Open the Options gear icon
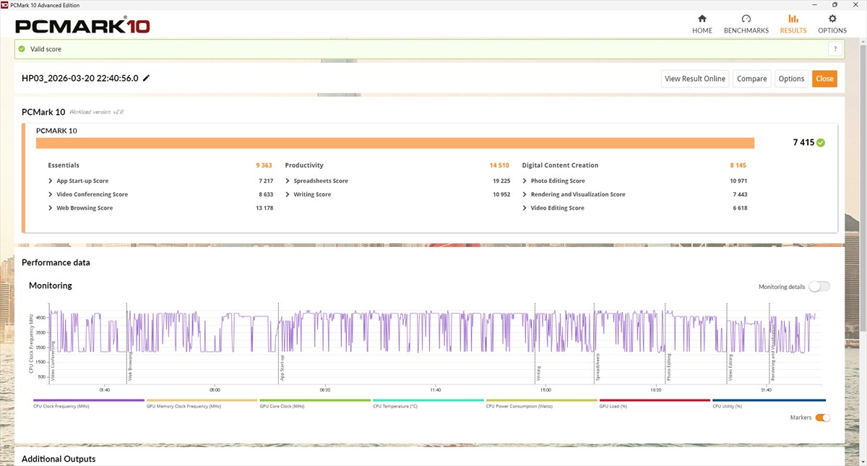 (832, 19)
